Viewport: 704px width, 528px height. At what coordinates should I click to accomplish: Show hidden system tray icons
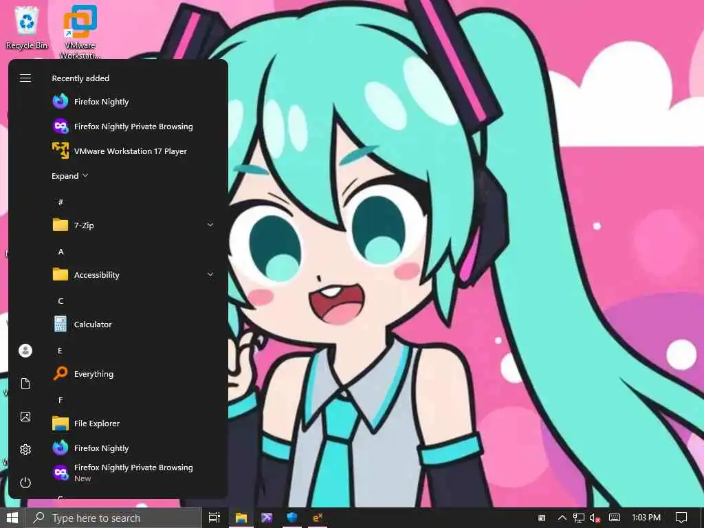[562, 518]
